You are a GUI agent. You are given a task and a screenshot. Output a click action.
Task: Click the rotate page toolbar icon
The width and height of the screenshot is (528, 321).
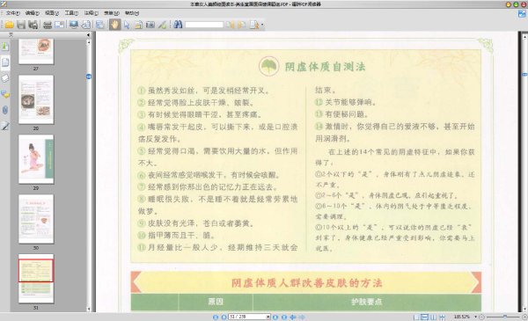tap(86, 25)
